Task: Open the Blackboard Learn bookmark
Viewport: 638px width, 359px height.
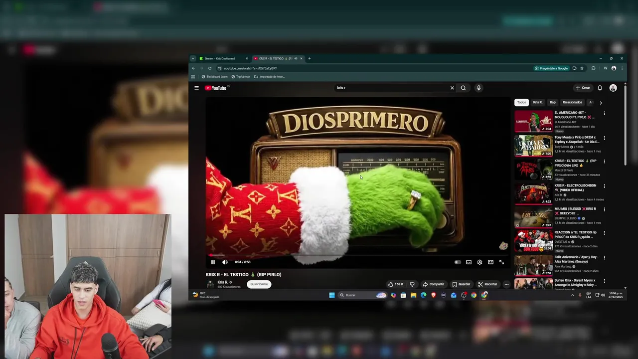Action: point(214,77)
